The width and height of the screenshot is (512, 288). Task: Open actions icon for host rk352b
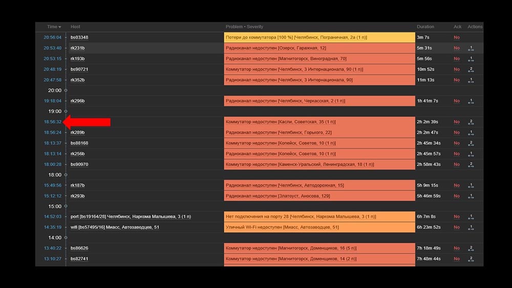[x=471, y=80]
